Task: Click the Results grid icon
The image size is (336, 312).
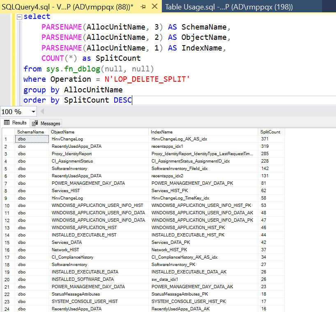Action: coord(7,123)
